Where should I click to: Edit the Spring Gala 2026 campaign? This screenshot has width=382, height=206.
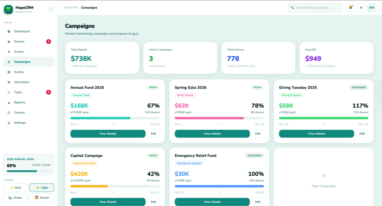(x=258, y=134)
